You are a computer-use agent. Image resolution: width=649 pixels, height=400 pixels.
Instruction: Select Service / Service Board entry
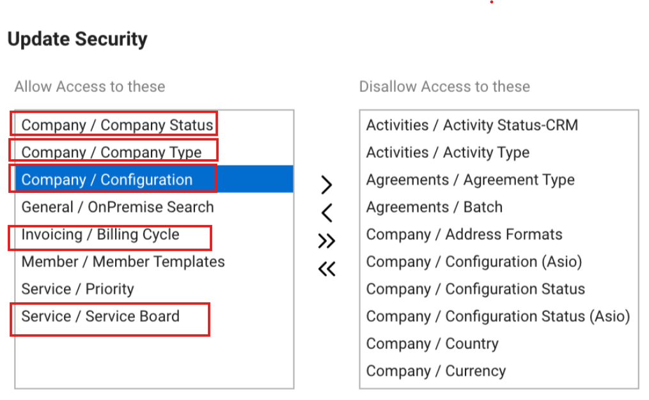[100, 316]
